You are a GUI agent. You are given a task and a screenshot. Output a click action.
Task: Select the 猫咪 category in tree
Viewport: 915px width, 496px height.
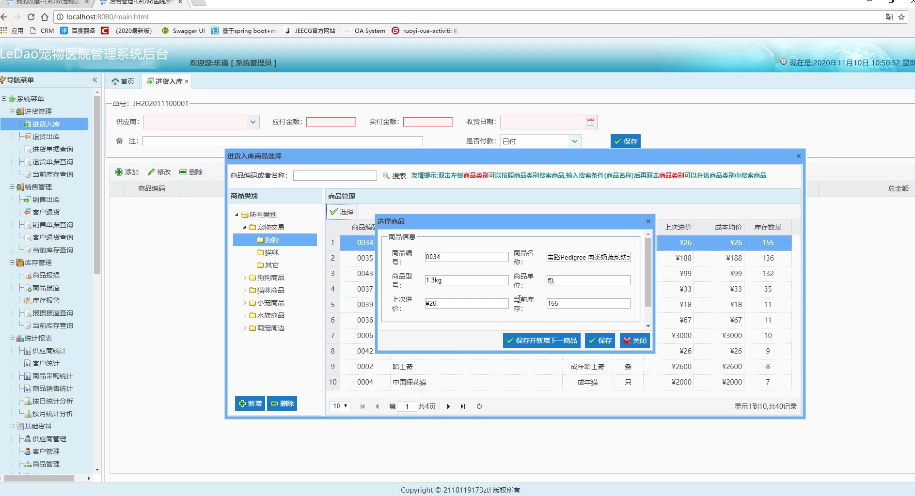(271, 252)
